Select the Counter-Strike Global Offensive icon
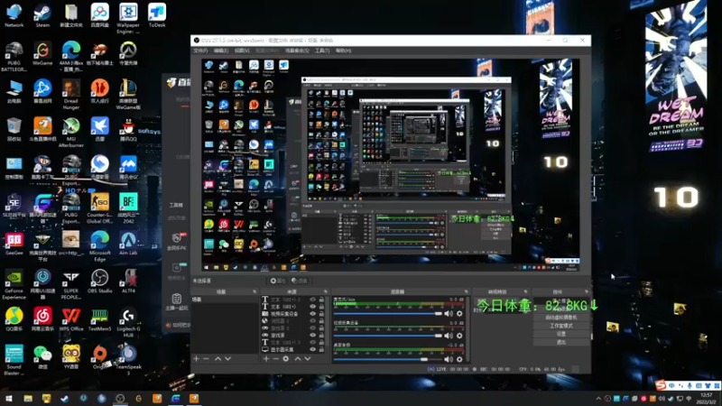This screenshot has height=406, width=722. click(x=99, y=208)
